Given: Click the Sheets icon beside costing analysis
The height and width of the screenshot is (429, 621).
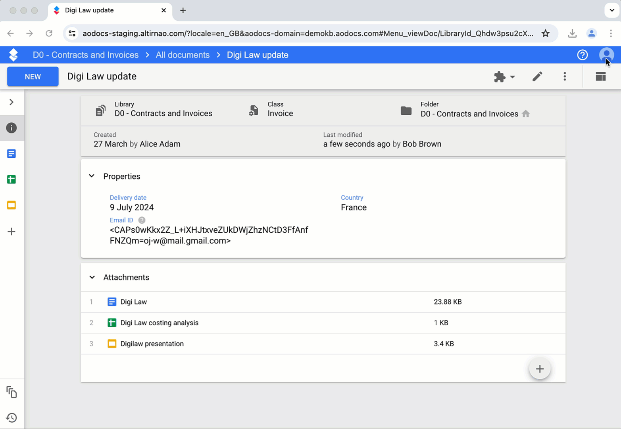Looking at the screenshot, I should (x=112, y=323).
